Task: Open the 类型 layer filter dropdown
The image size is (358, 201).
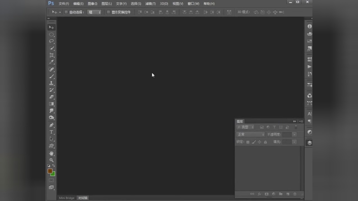Action: coord(245,127)
